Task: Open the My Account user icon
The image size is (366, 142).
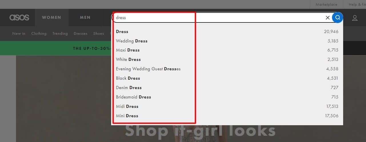Action: [x=355, y=18]
